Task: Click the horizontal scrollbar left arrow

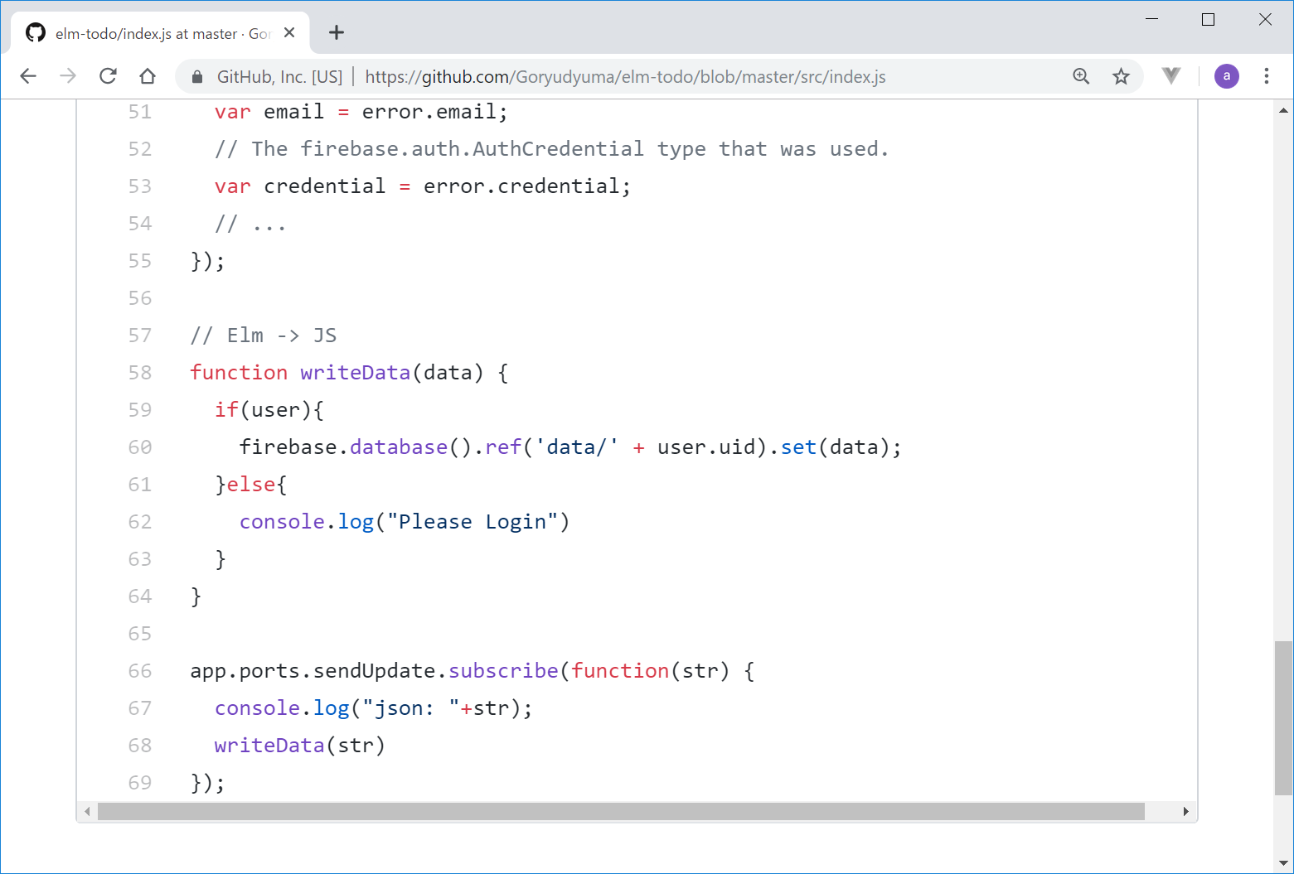Action: [87, 812]
